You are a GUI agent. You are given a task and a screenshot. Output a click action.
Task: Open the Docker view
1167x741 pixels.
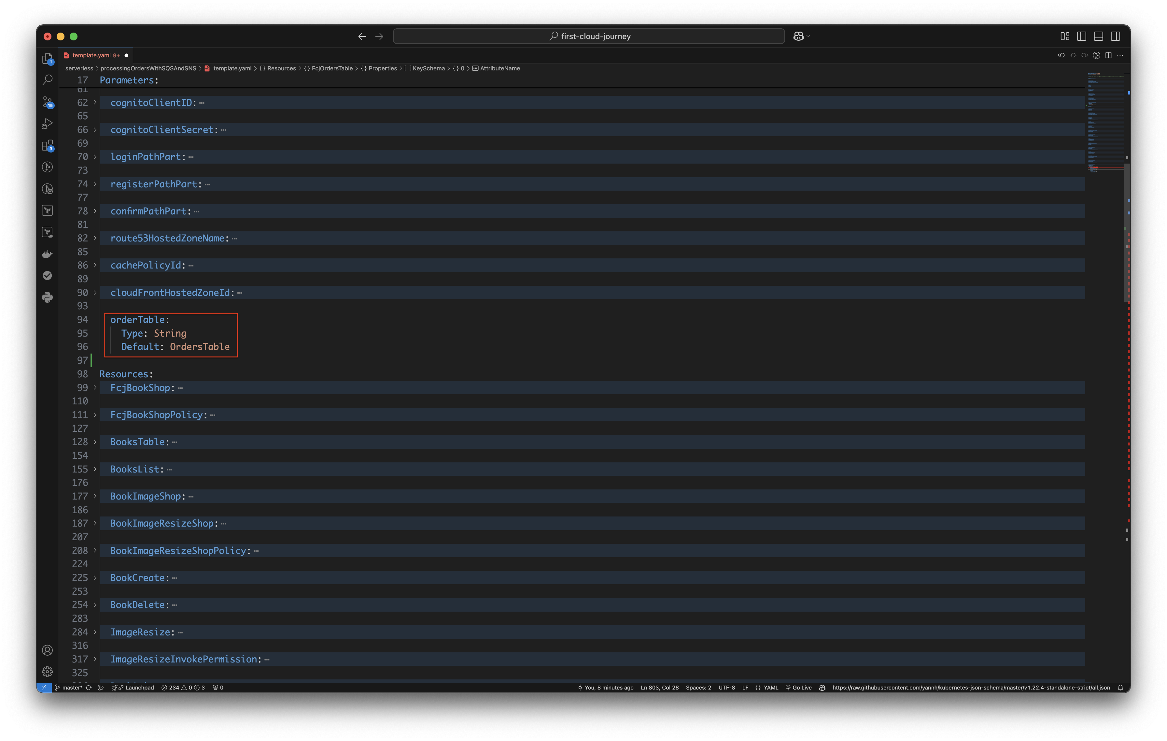coord(47,254)
